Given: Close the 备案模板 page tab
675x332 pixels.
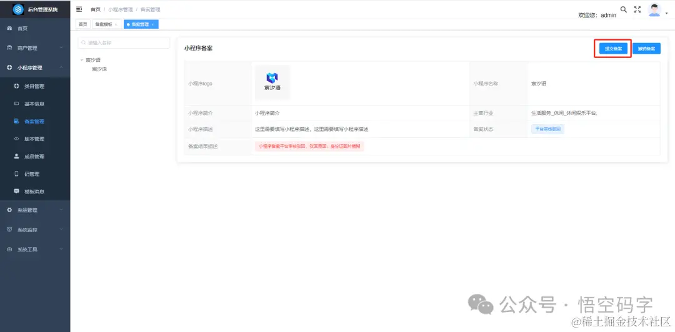Looking at the screenshot, I should pos(116,25).
